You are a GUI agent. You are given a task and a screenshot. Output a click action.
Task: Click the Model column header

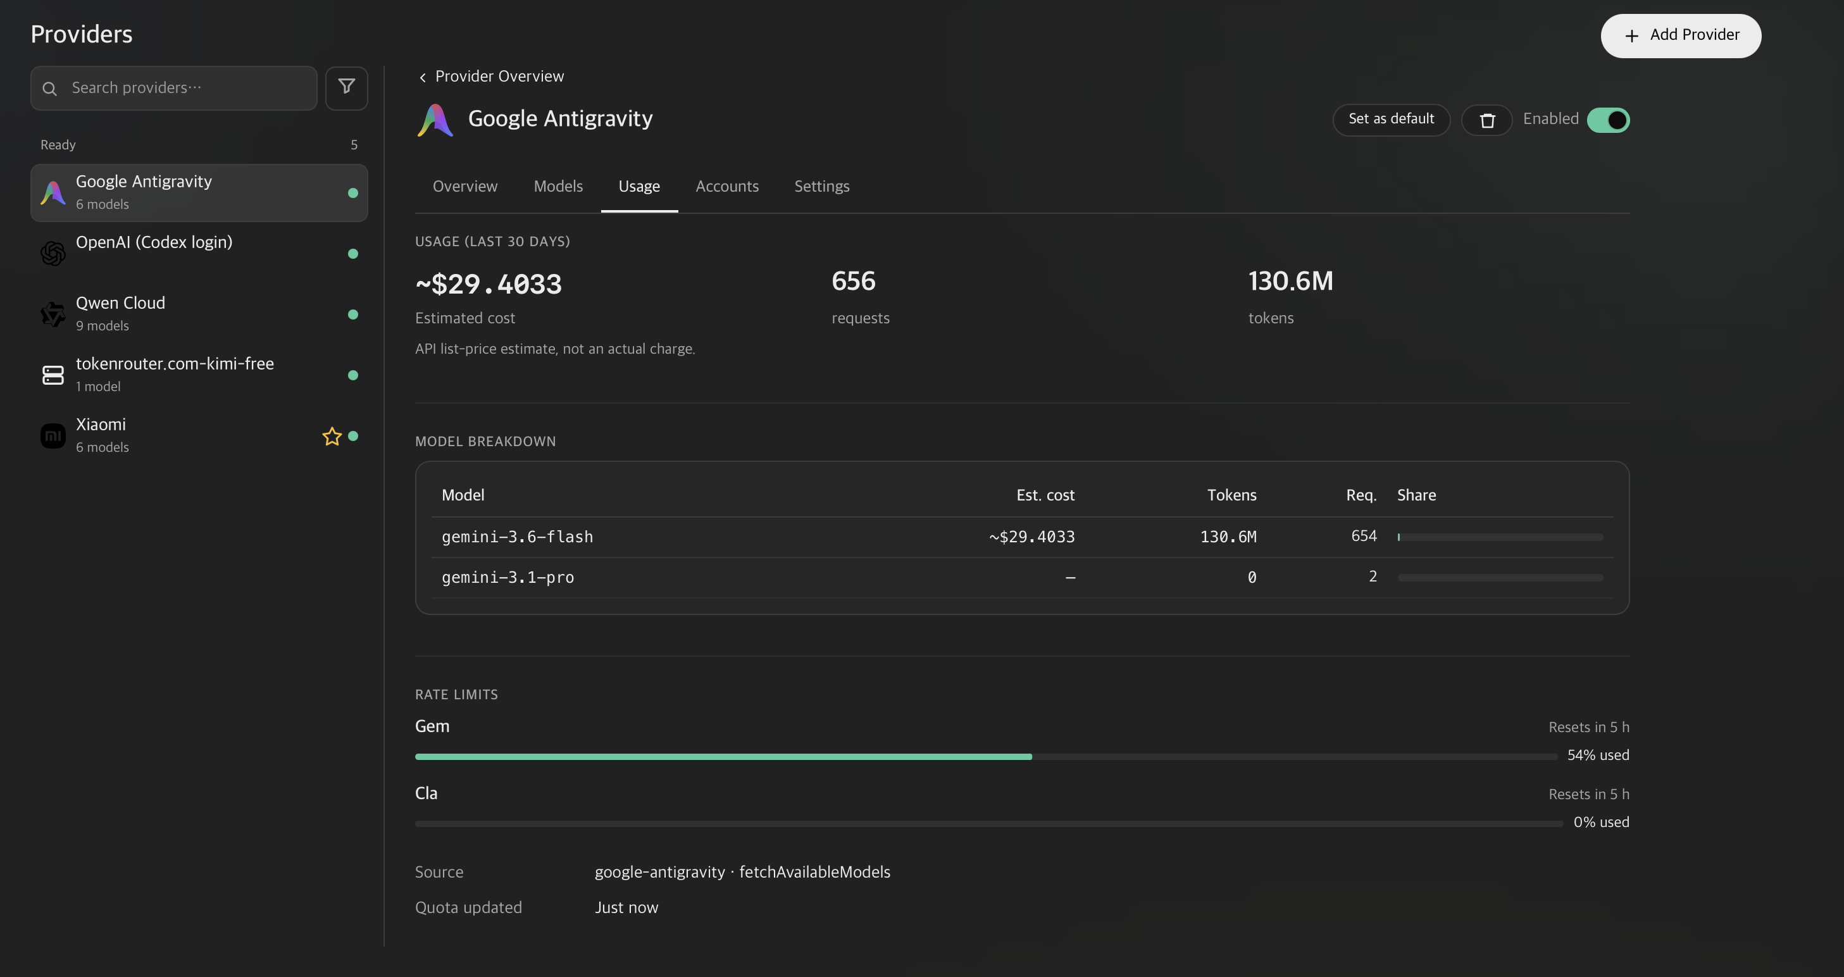coord(463,495)
